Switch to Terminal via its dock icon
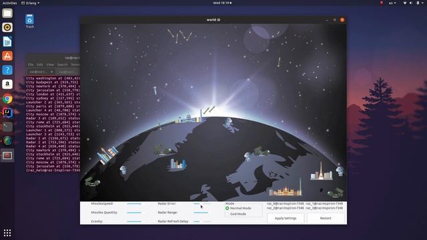The height and width of the screenshot is (240, 427). [7, 127]
